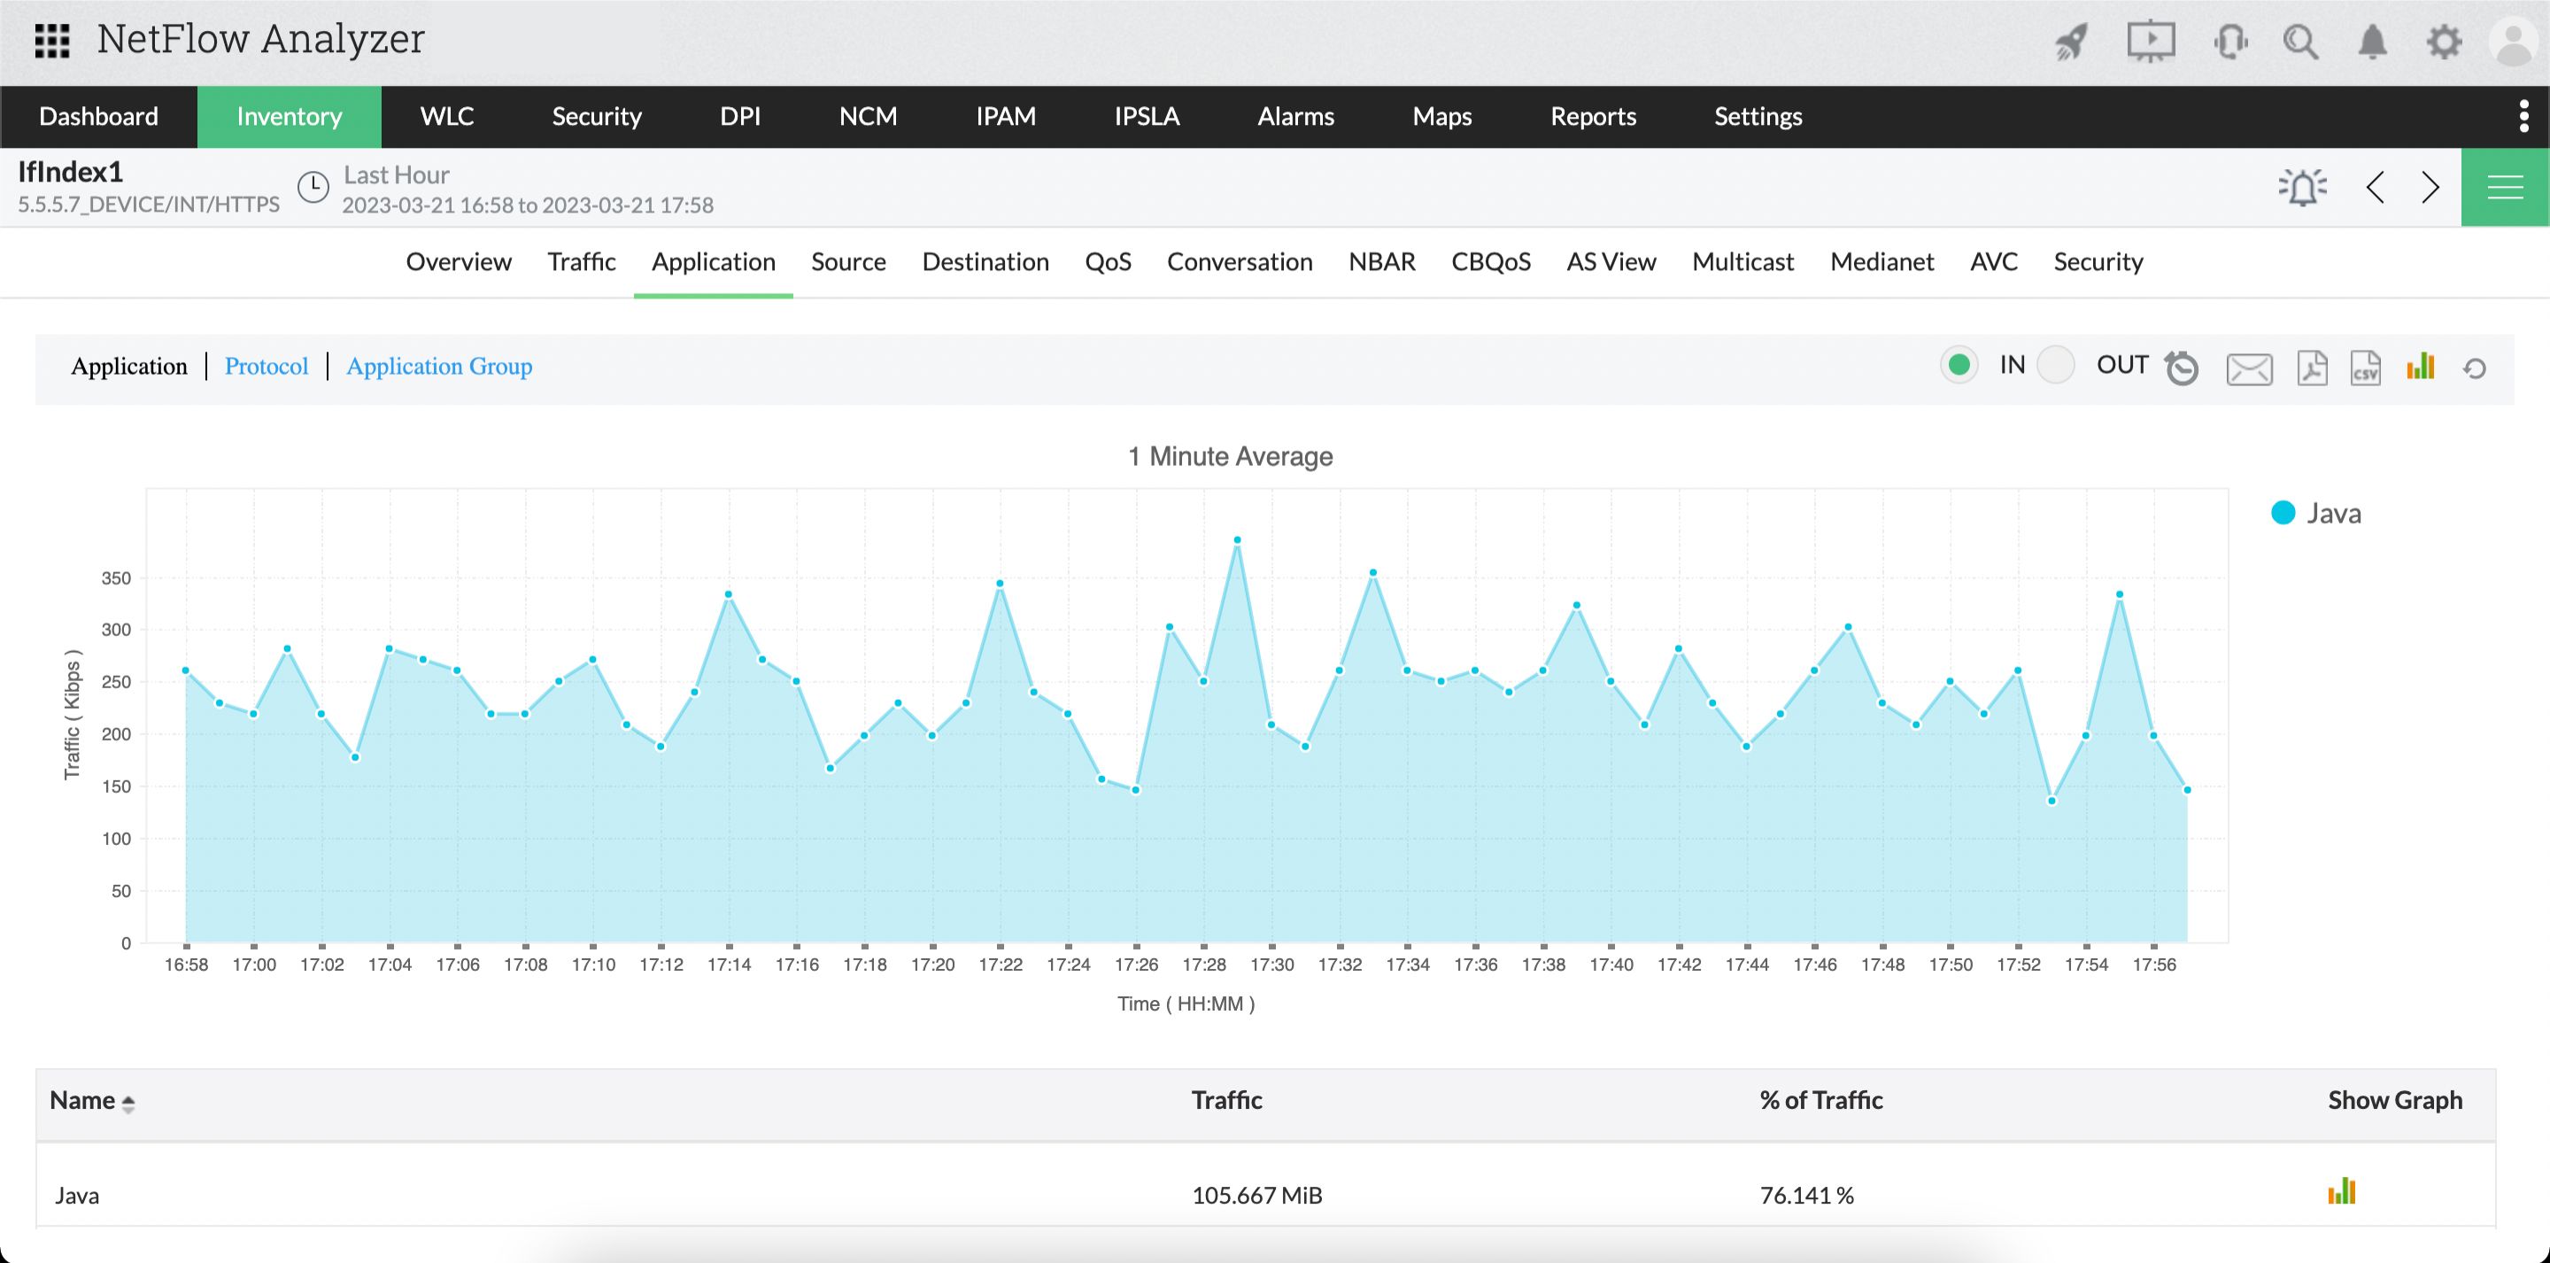Screen dimensions: 2550x1263
Task: Export the report as CSV
Action: [2365, 368]
